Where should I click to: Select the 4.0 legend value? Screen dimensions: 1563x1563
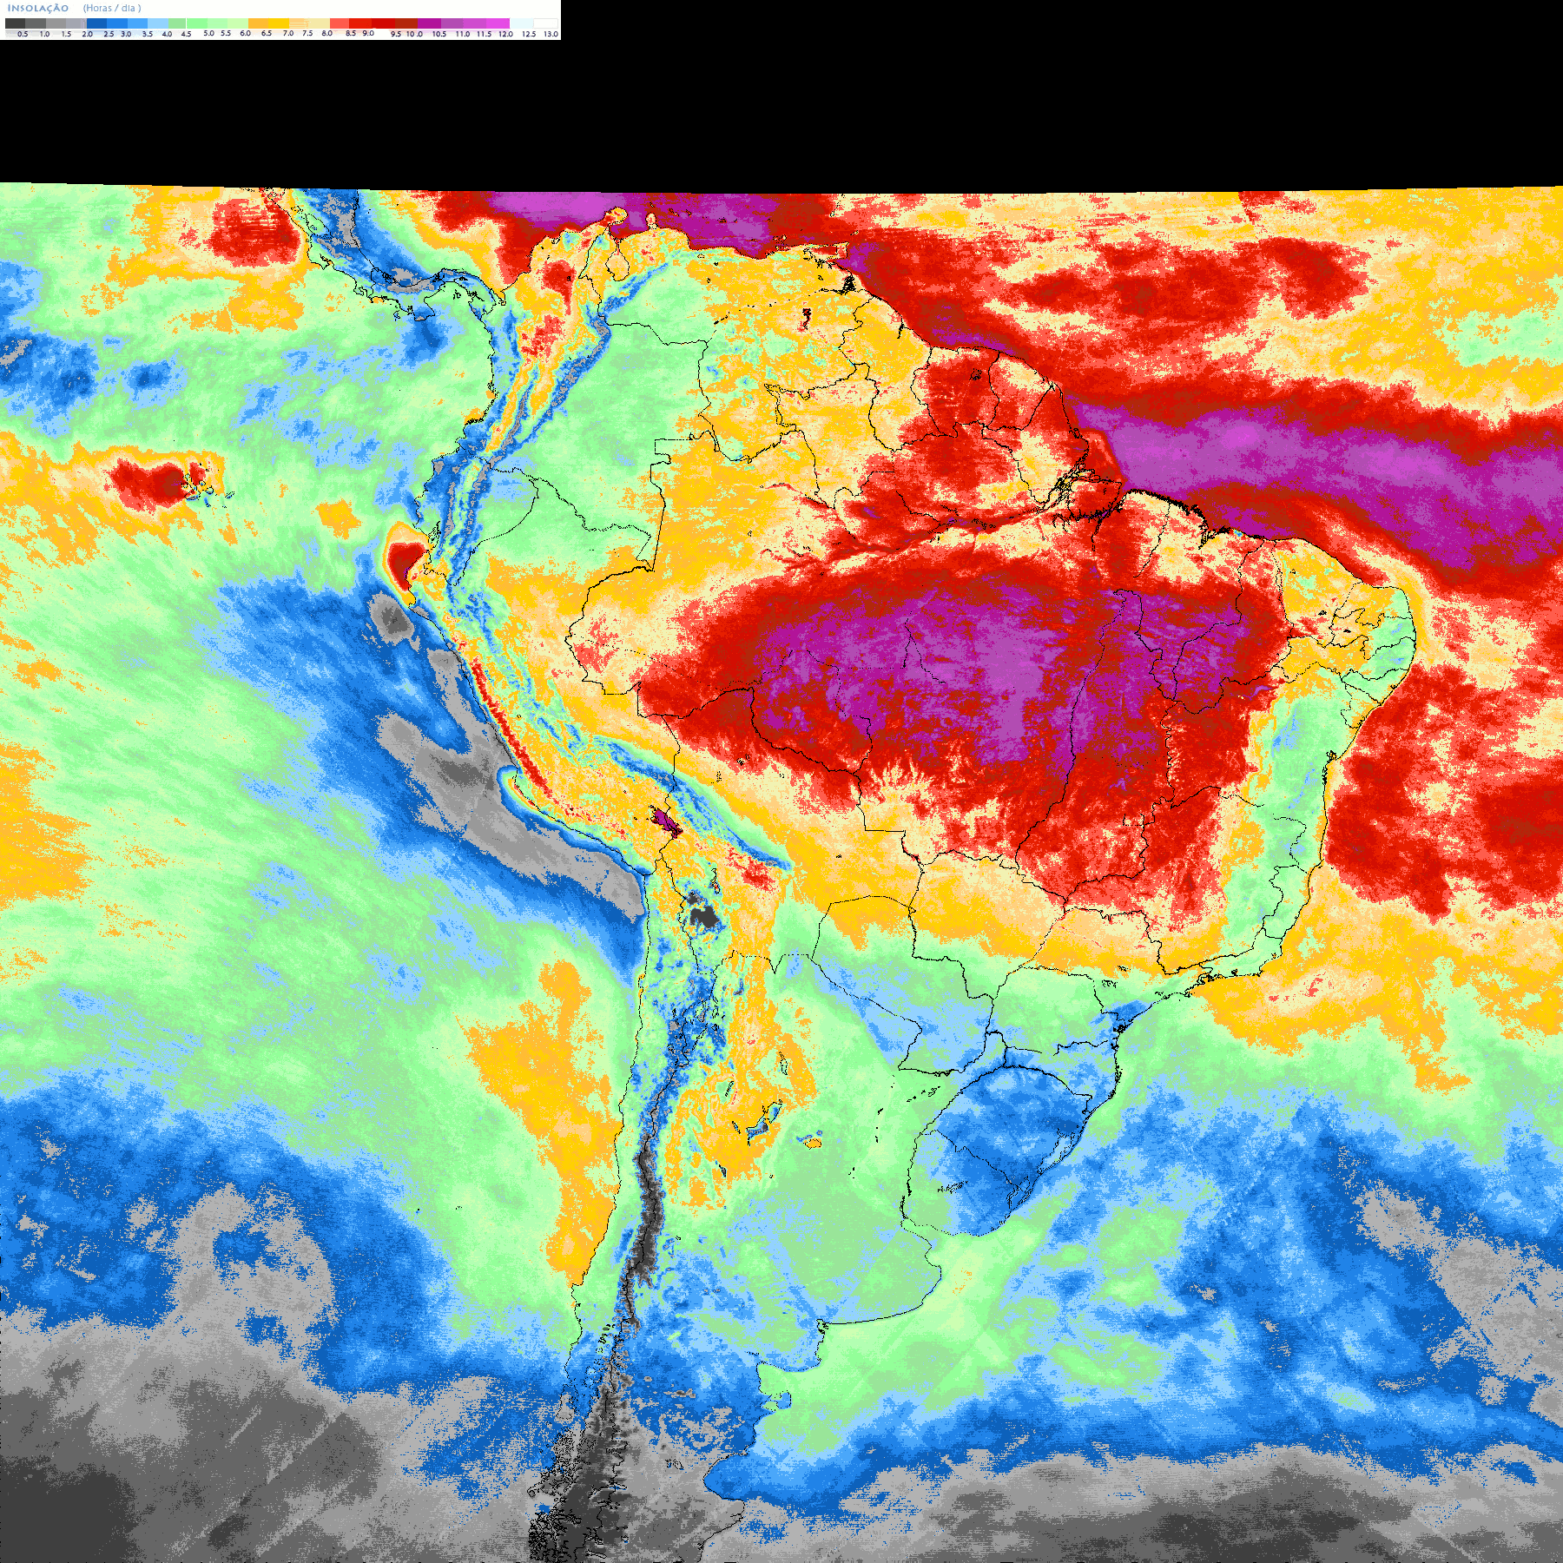coord(167,34)
